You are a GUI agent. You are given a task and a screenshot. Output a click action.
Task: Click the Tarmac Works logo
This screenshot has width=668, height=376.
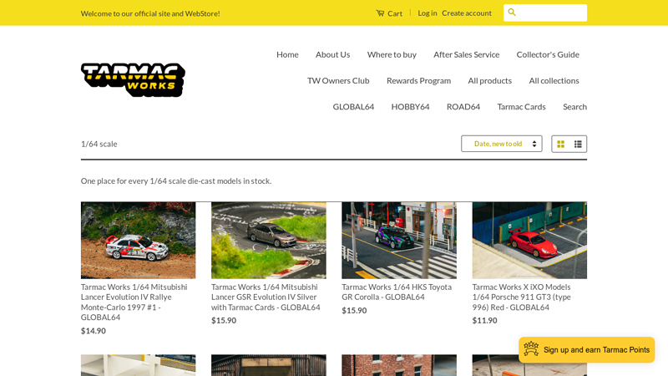[x=133, y=79]
